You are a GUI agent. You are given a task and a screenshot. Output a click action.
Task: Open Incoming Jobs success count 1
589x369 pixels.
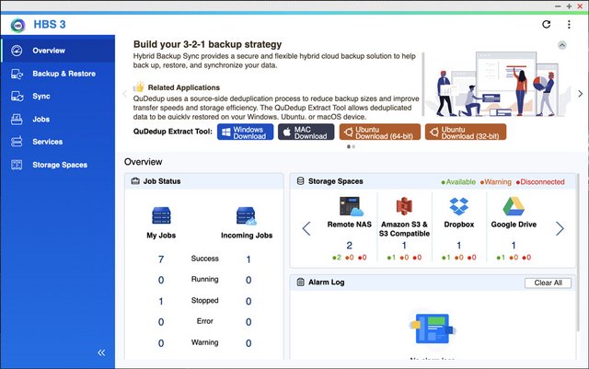pos(248,259)
